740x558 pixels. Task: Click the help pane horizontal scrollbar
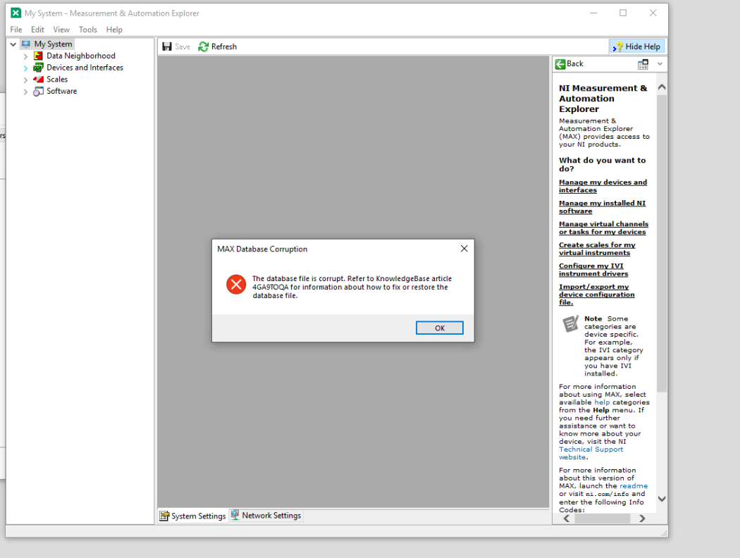tap(602, 519)
